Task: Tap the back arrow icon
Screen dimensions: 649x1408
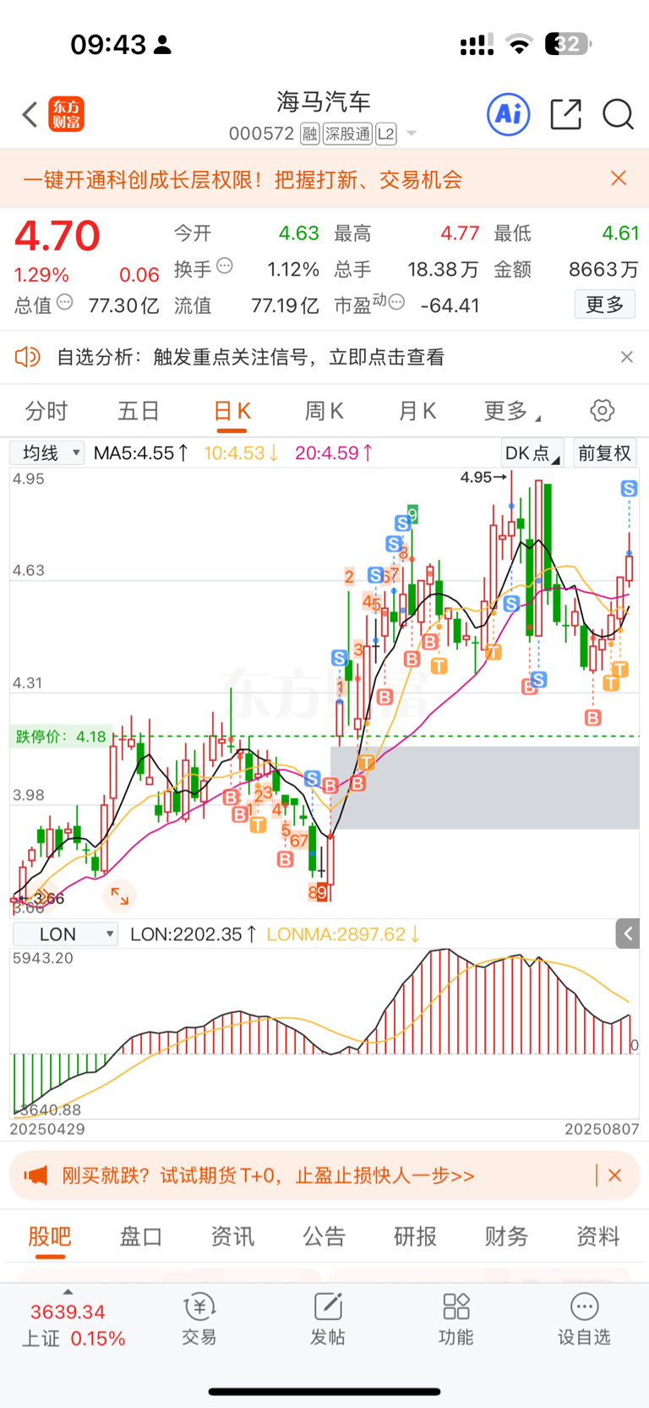Action: (x=30, y=114)
